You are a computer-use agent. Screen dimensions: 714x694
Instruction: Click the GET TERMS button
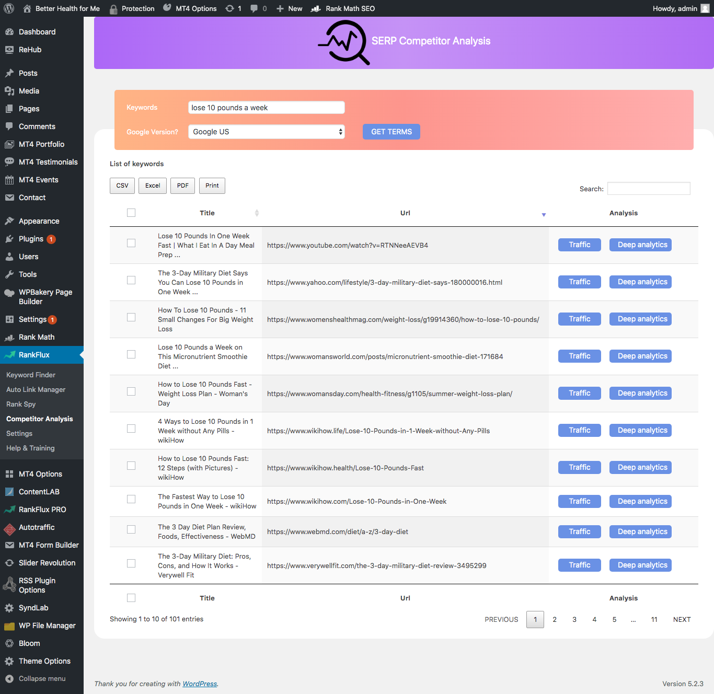click(x=391, y=132)
